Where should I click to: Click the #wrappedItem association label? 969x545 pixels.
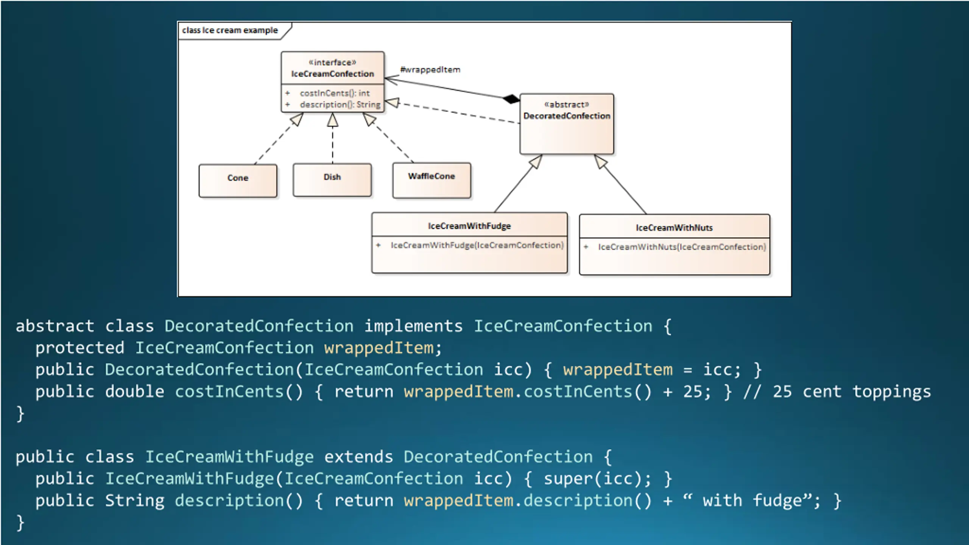pos(430,70)
